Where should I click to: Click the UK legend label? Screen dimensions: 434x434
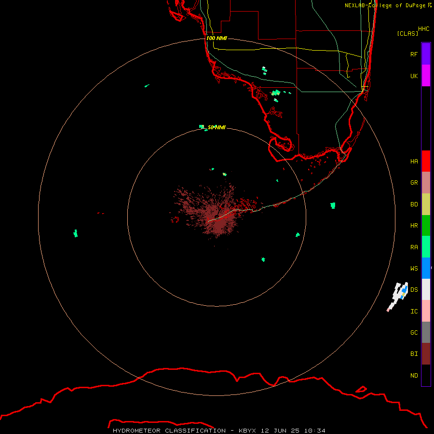414,76
